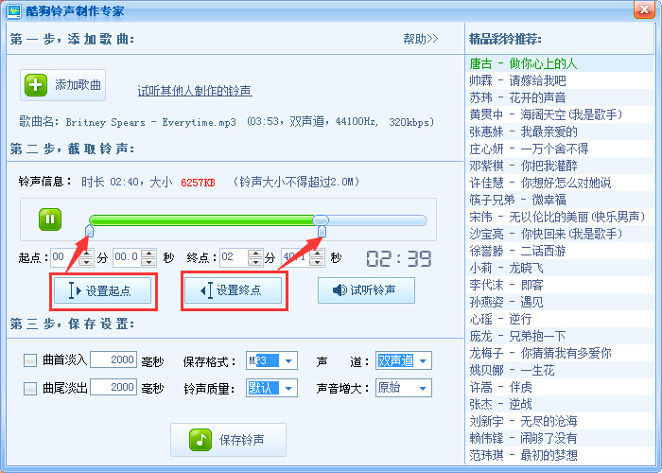The width and height of the screenshot is (662, 473).
Task: Click the speaker Preview Ringtone (试听铃声) button
Action: pos(366,290)
